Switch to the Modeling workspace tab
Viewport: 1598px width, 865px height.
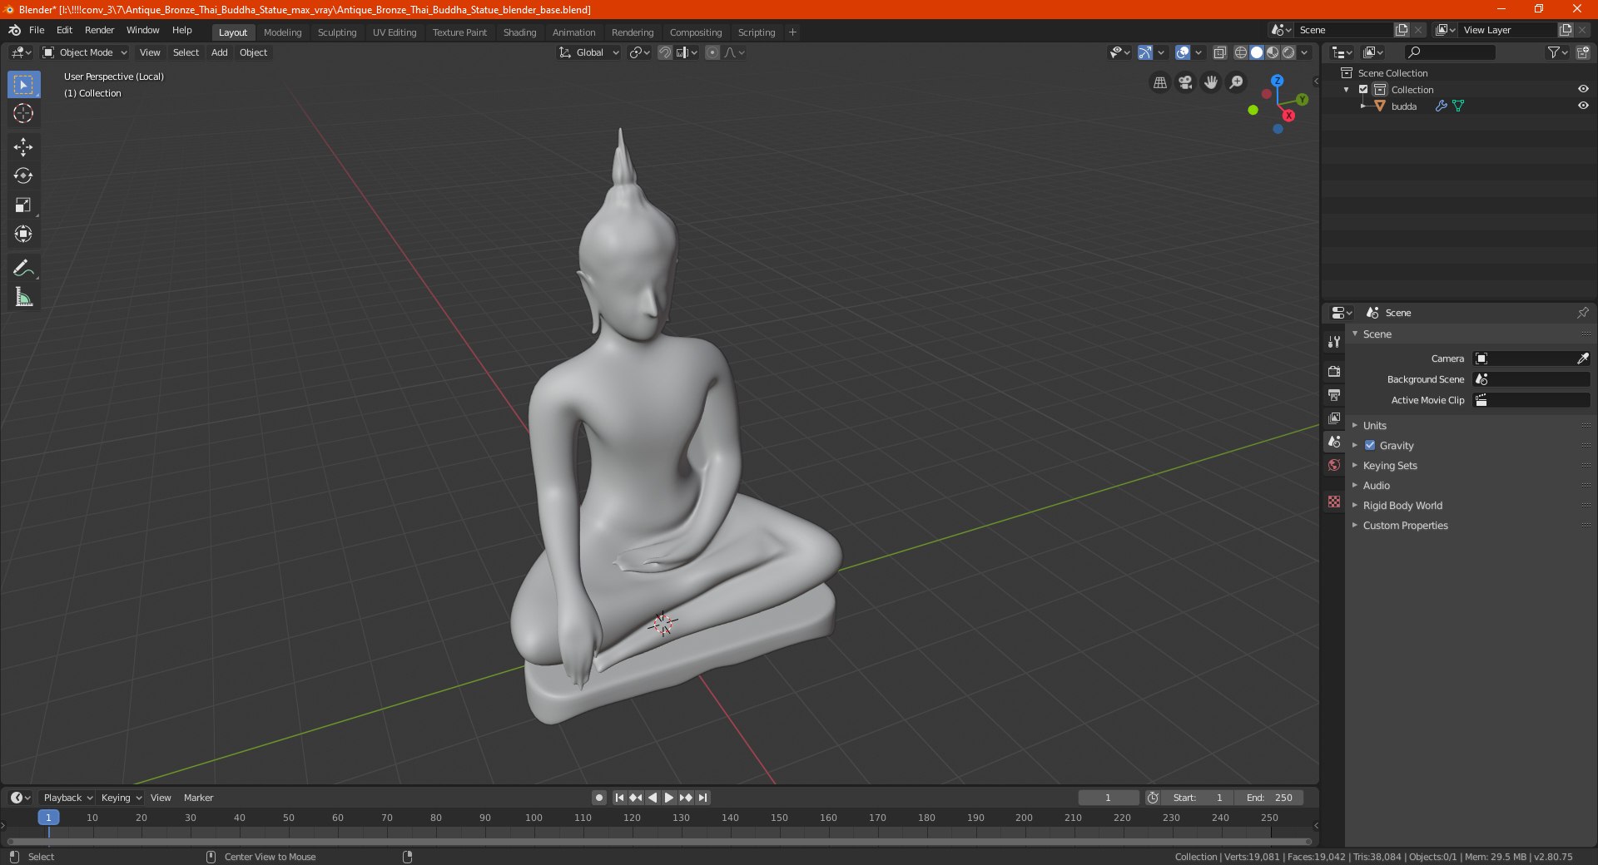pyautogui.click(x=282, y=32)
